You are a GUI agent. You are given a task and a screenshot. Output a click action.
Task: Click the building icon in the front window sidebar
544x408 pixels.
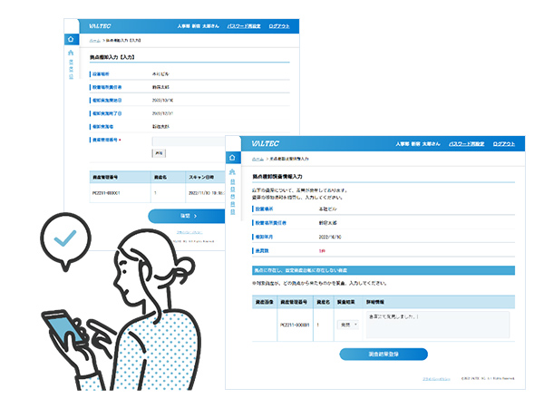pyautogui.click(x=233, y=171)
